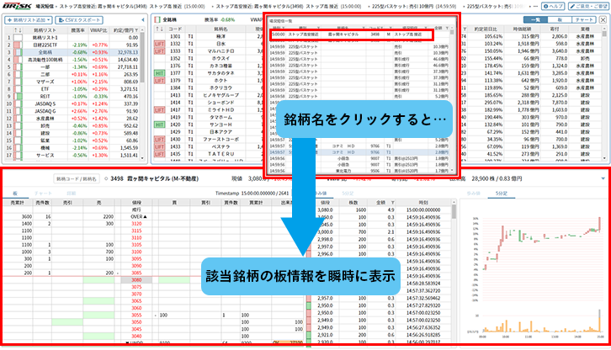The height and width of the screenshot is (350, 611).
Task: Click the 銘柄コード/銘柄名 search field
Action: click(x=76, y=178)
